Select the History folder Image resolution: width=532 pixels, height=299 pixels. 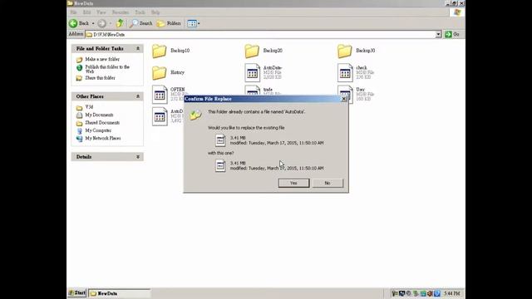(168, 72)
